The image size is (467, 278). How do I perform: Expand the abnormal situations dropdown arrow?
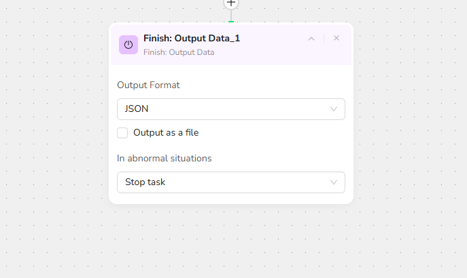(x=334, y=182)
